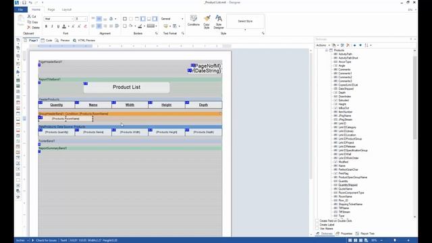Switch to the Properties panel tab
Image resolution: width=432 pixels, height=243 pixels.
344,234
